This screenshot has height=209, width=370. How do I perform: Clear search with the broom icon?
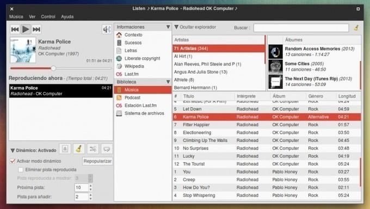[x=356, y=28]
